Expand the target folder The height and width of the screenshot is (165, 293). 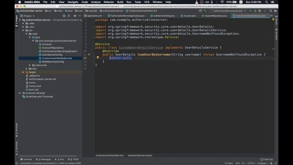(23, 72)
